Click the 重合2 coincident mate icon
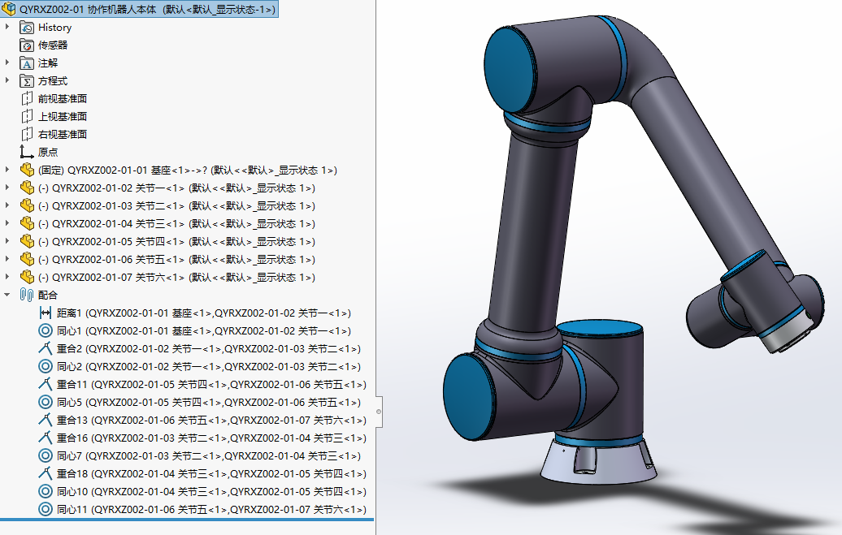Image resolution: width=842 pixels, height=535 pixels. tap(46, 348)
